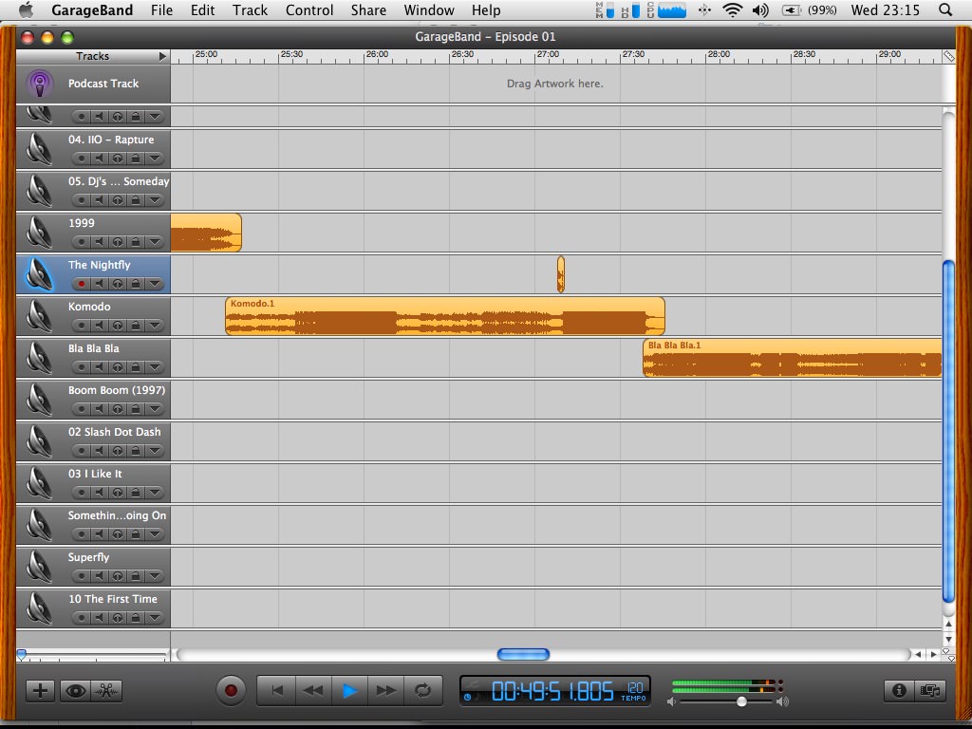Image resolution: width=972 pixels, height=729 pixels.
Task: Click the 02 Slash Dot Dash speaker icon
Action: 39,442
